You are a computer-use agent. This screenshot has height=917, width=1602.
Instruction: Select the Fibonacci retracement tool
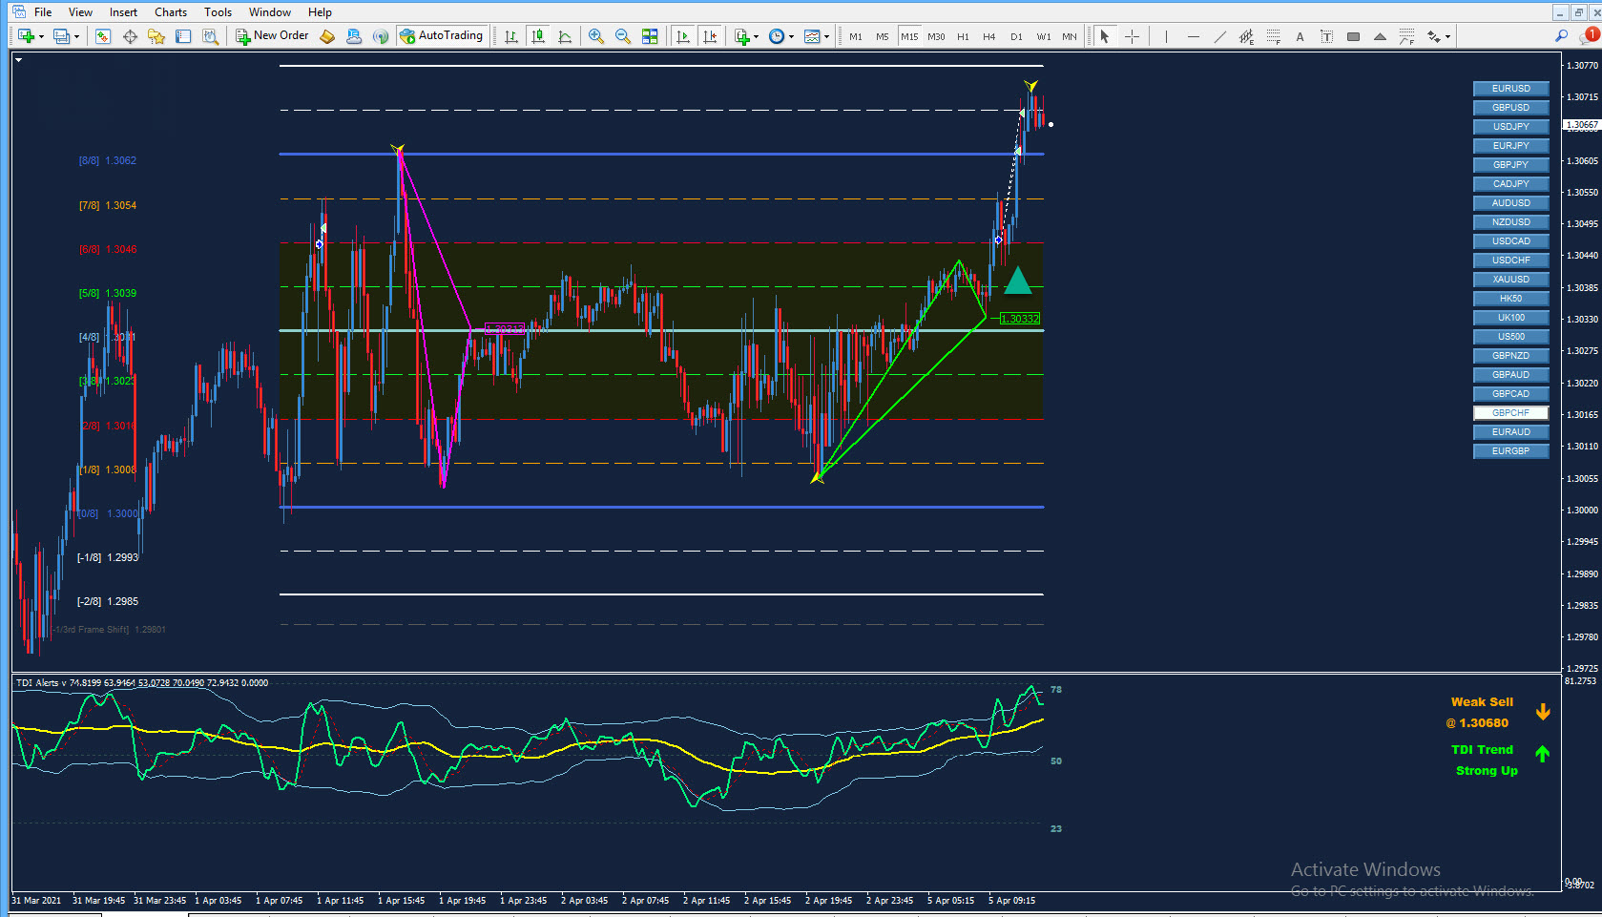pyautogui.click(x=1273, y=36)
